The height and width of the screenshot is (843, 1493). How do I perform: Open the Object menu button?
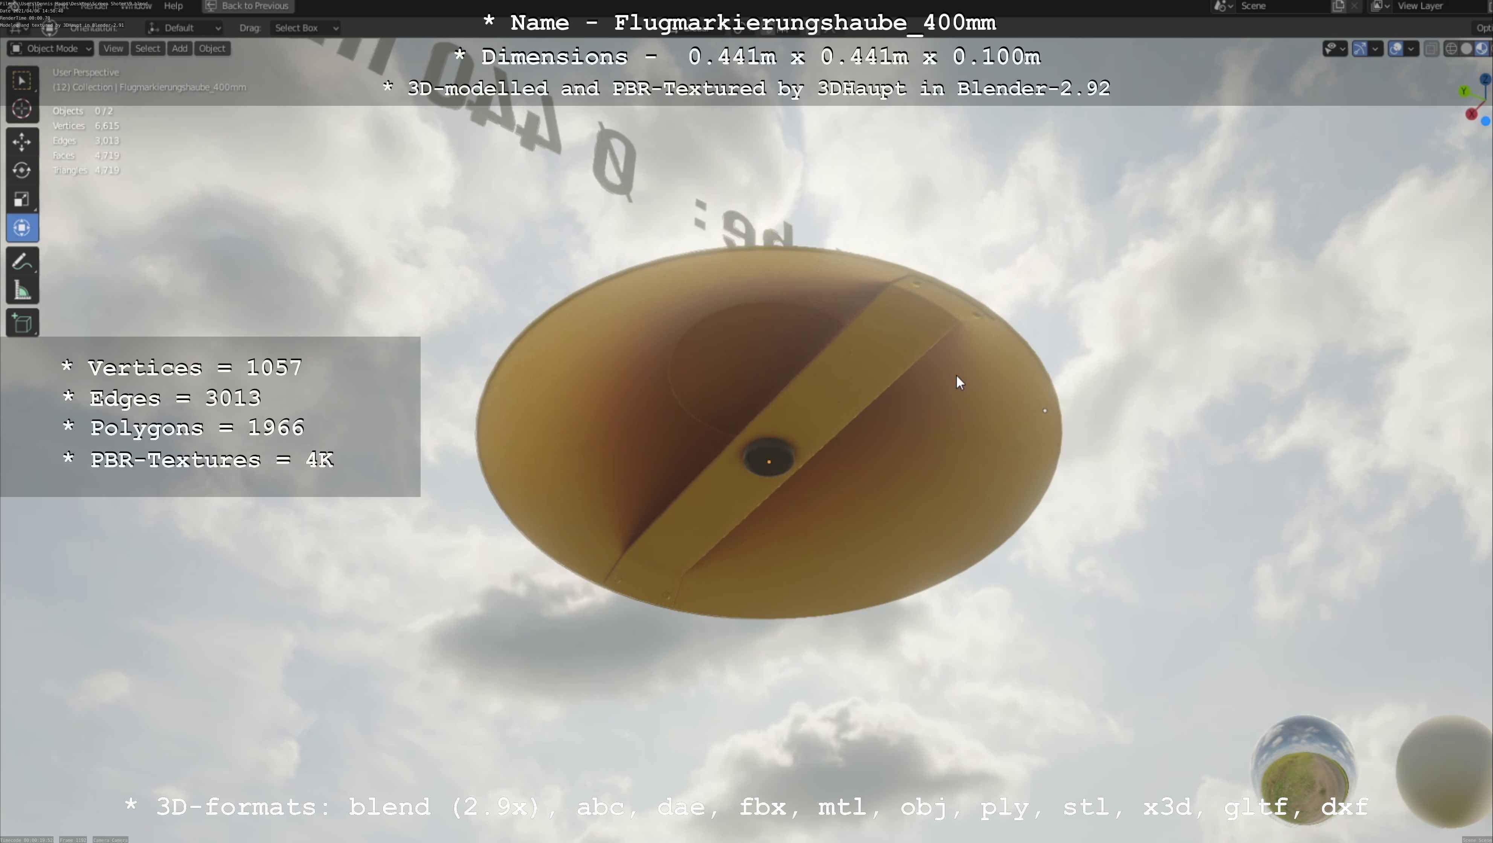(x=212, y=49)
